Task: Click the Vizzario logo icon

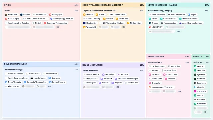Action: pos(195,87)
